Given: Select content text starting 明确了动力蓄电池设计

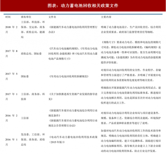Looking at the screenshot, I should (131, 30).
